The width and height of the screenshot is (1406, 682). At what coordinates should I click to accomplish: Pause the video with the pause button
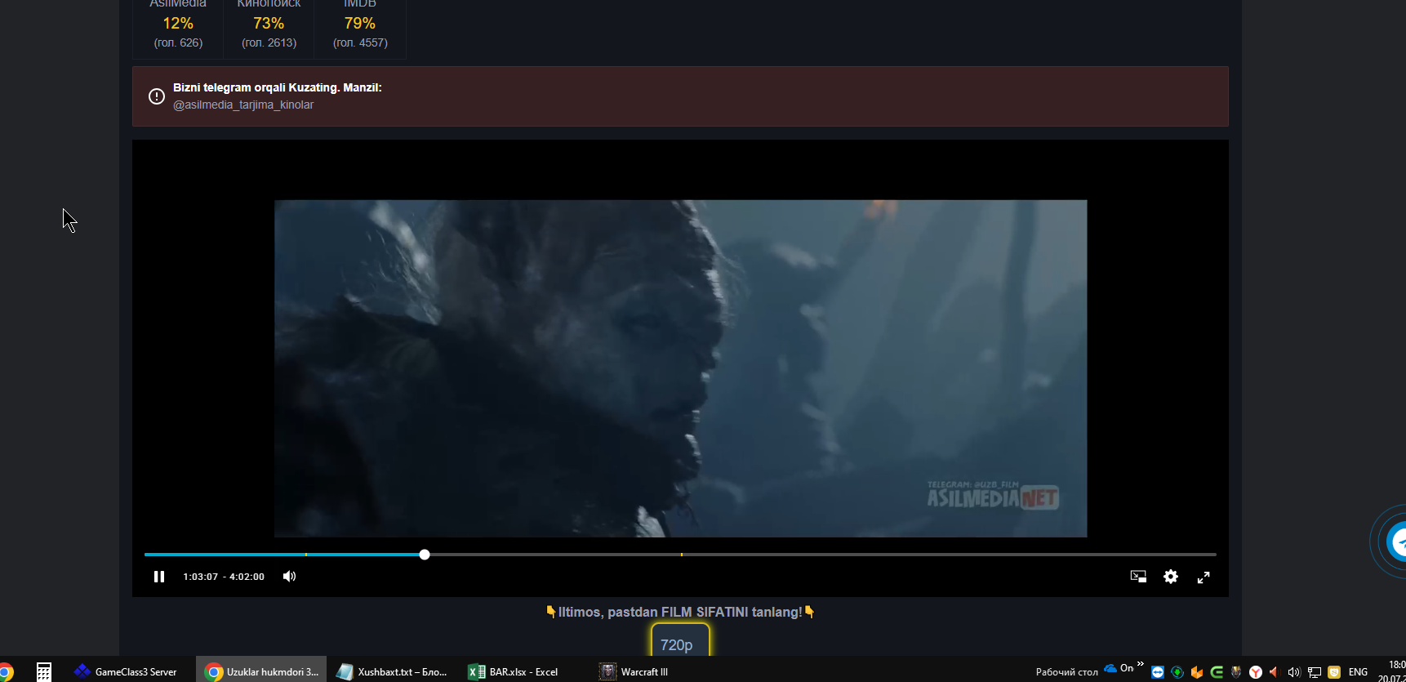(159, 577)
